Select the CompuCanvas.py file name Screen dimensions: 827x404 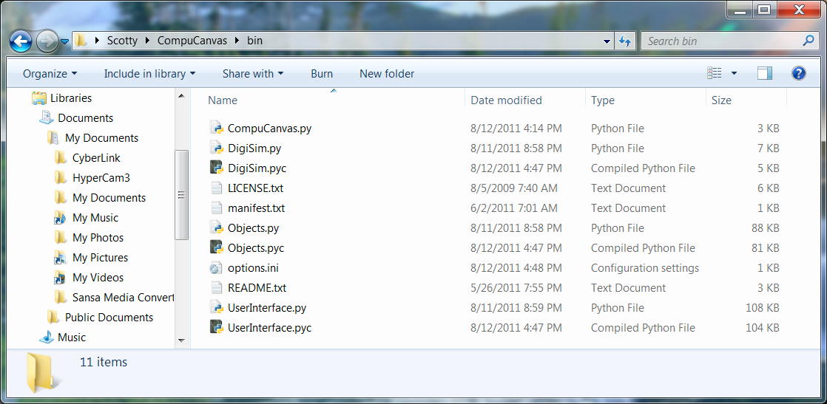[269, 128]
